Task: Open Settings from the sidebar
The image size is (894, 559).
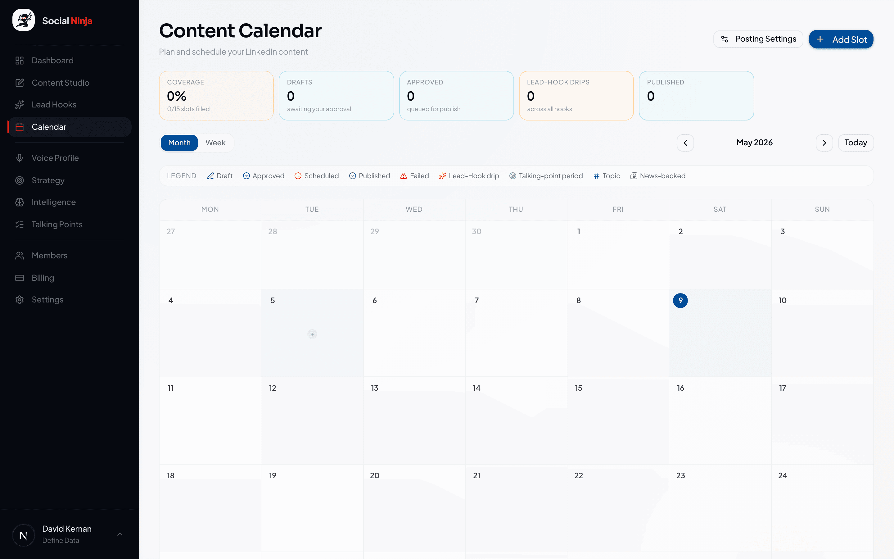Action: click(70, 299)
